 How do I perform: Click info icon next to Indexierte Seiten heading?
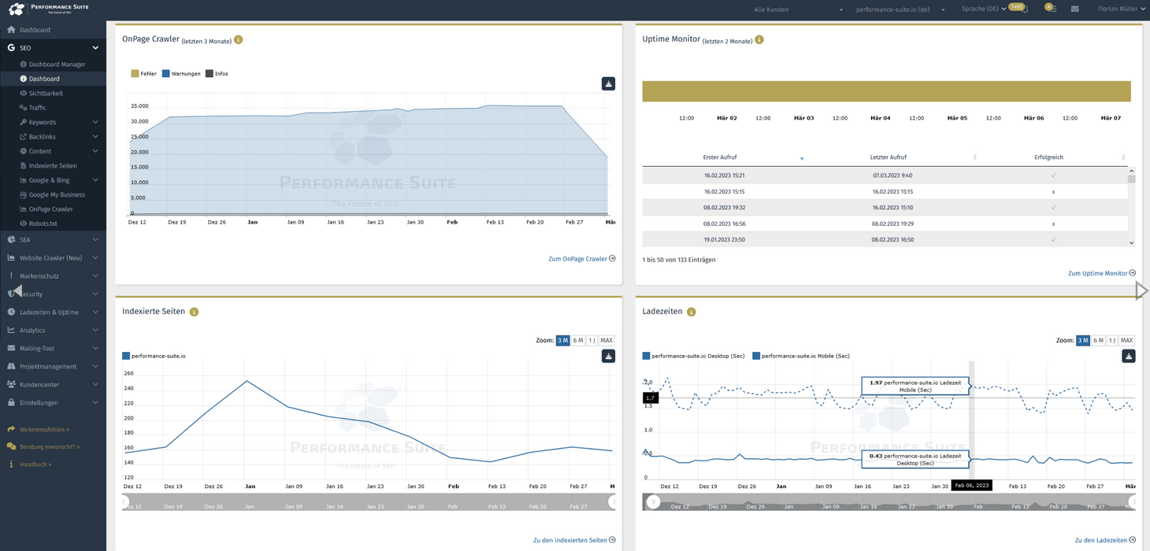(194, 312)
